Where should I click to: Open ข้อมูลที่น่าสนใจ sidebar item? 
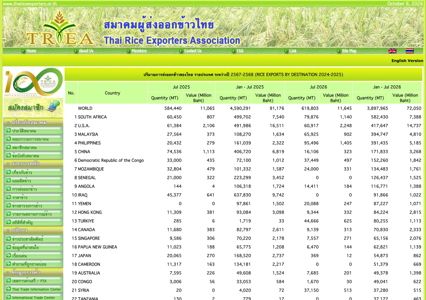pos(33,247)
